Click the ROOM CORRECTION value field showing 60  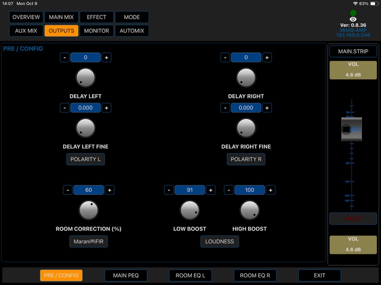click(x=89, y=190)
